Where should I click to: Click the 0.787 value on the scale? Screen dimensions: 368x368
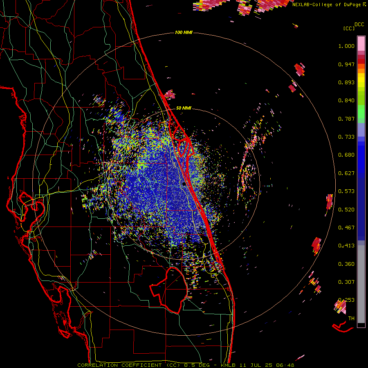coord(346,119)
